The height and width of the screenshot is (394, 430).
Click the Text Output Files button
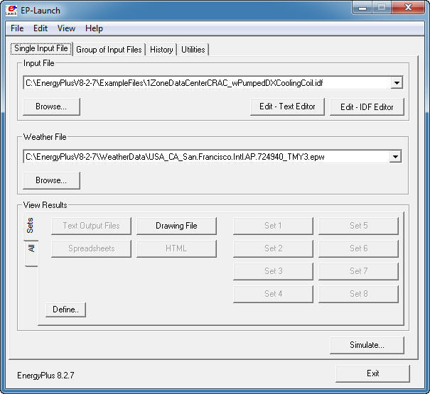pyautogui.click(x=91, y=226)
